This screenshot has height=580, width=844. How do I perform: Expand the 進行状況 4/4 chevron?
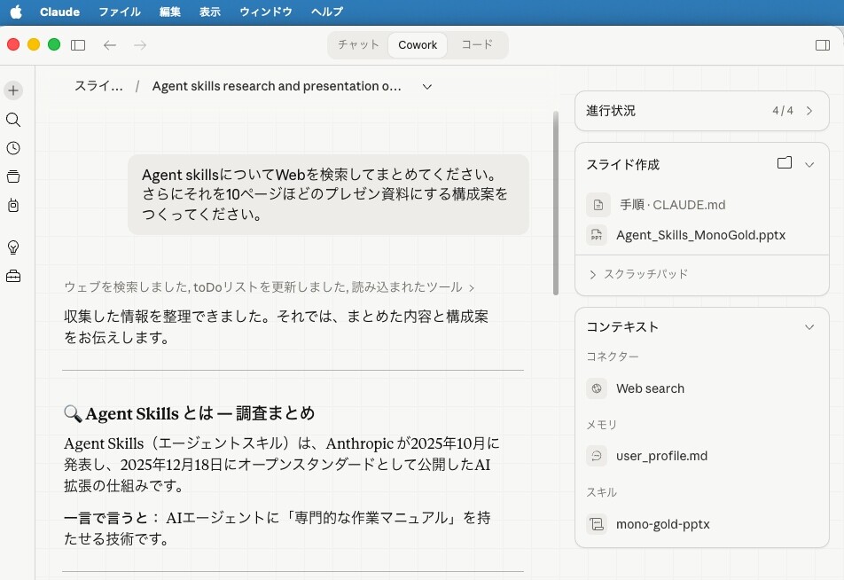[x=809, y=111]
